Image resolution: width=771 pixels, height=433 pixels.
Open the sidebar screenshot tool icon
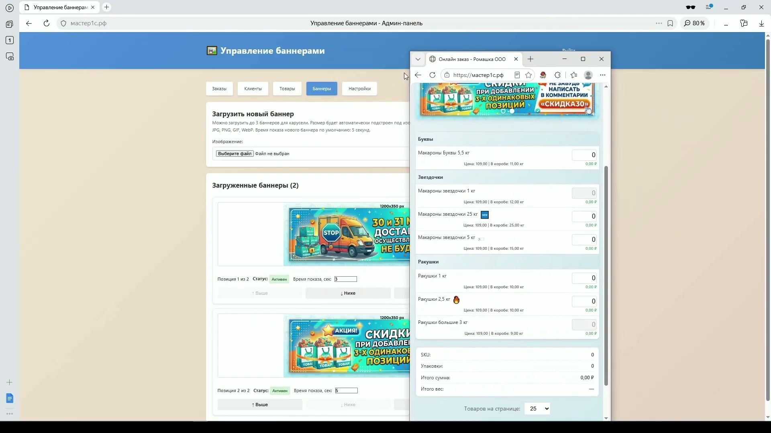pos(10,57)
